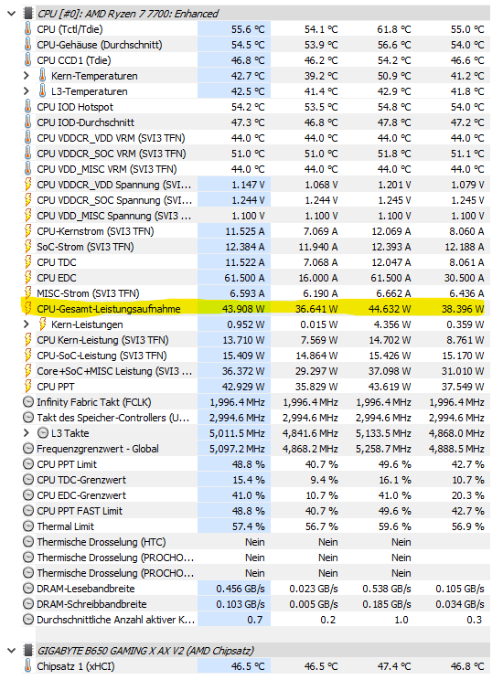Click the clock icon of DRAM-Lesebandbreite

click(27, 589)
